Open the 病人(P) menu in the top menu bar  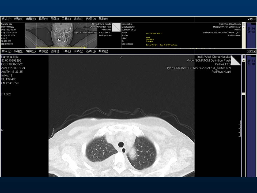(7, 19)
